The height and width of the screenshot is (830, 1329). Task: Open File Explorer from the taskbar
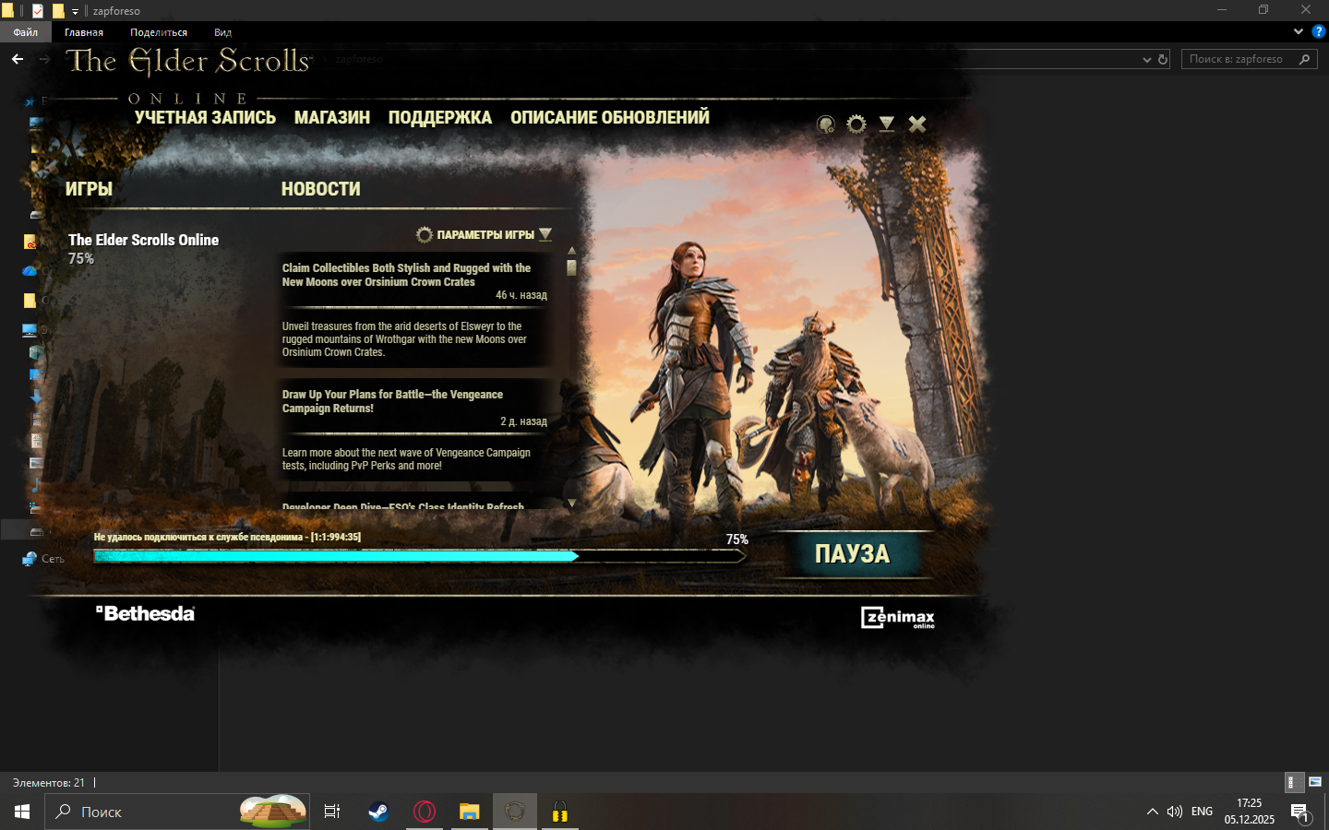pos(470,812)
